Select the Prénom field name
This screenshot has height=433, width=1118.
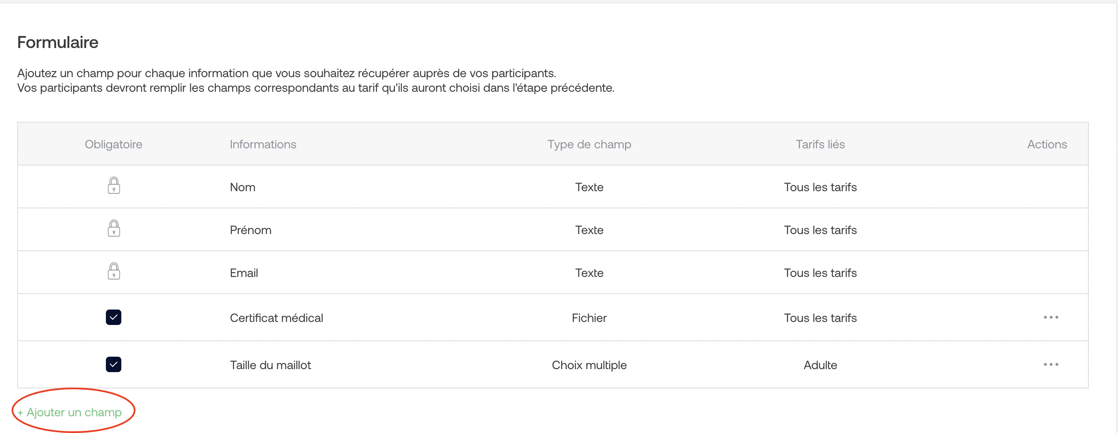pyautogui.click(x=250, y=230)
